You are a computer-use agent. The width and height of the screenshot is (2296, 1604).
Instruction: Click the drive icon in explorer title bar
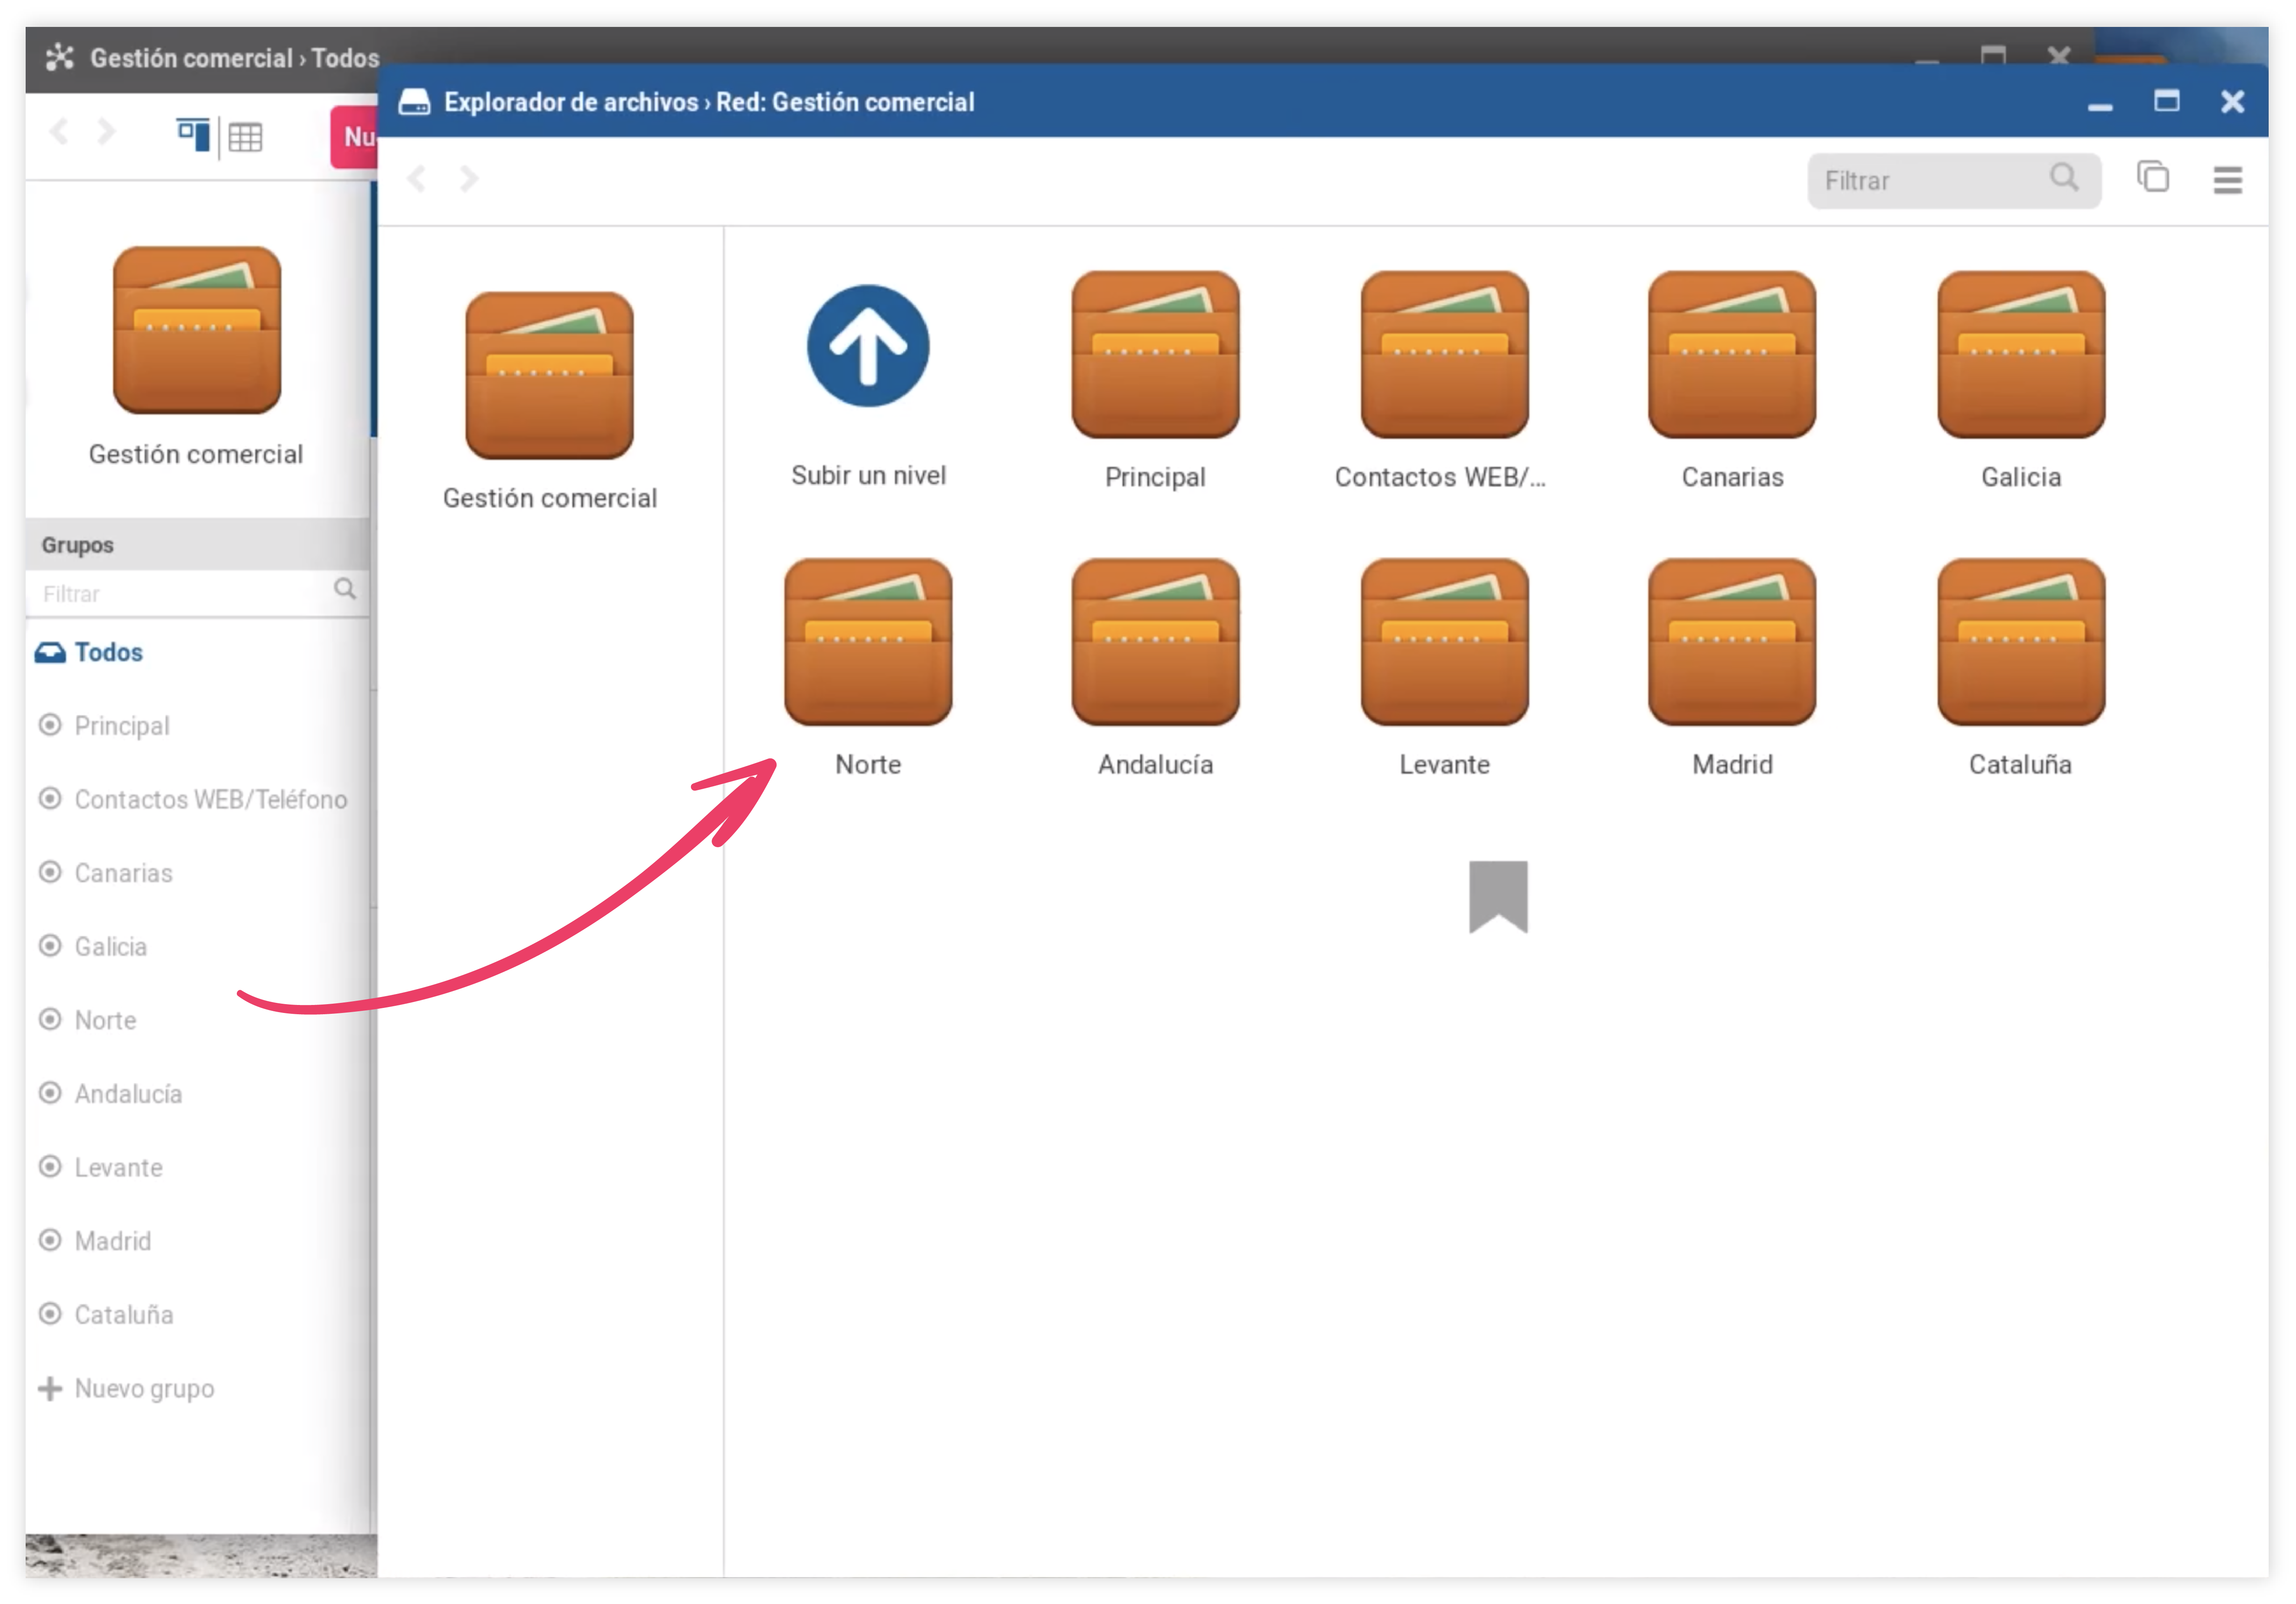(x=414, y=102)
